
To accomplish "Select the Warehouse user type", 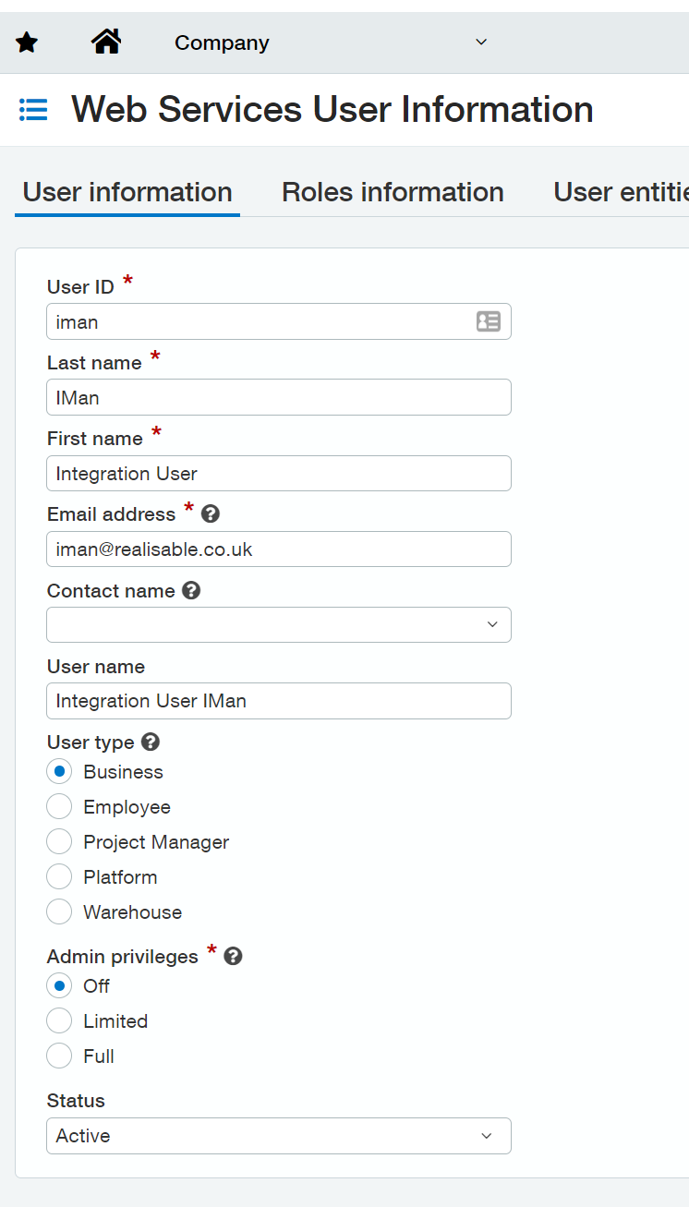I will point(59,912).
